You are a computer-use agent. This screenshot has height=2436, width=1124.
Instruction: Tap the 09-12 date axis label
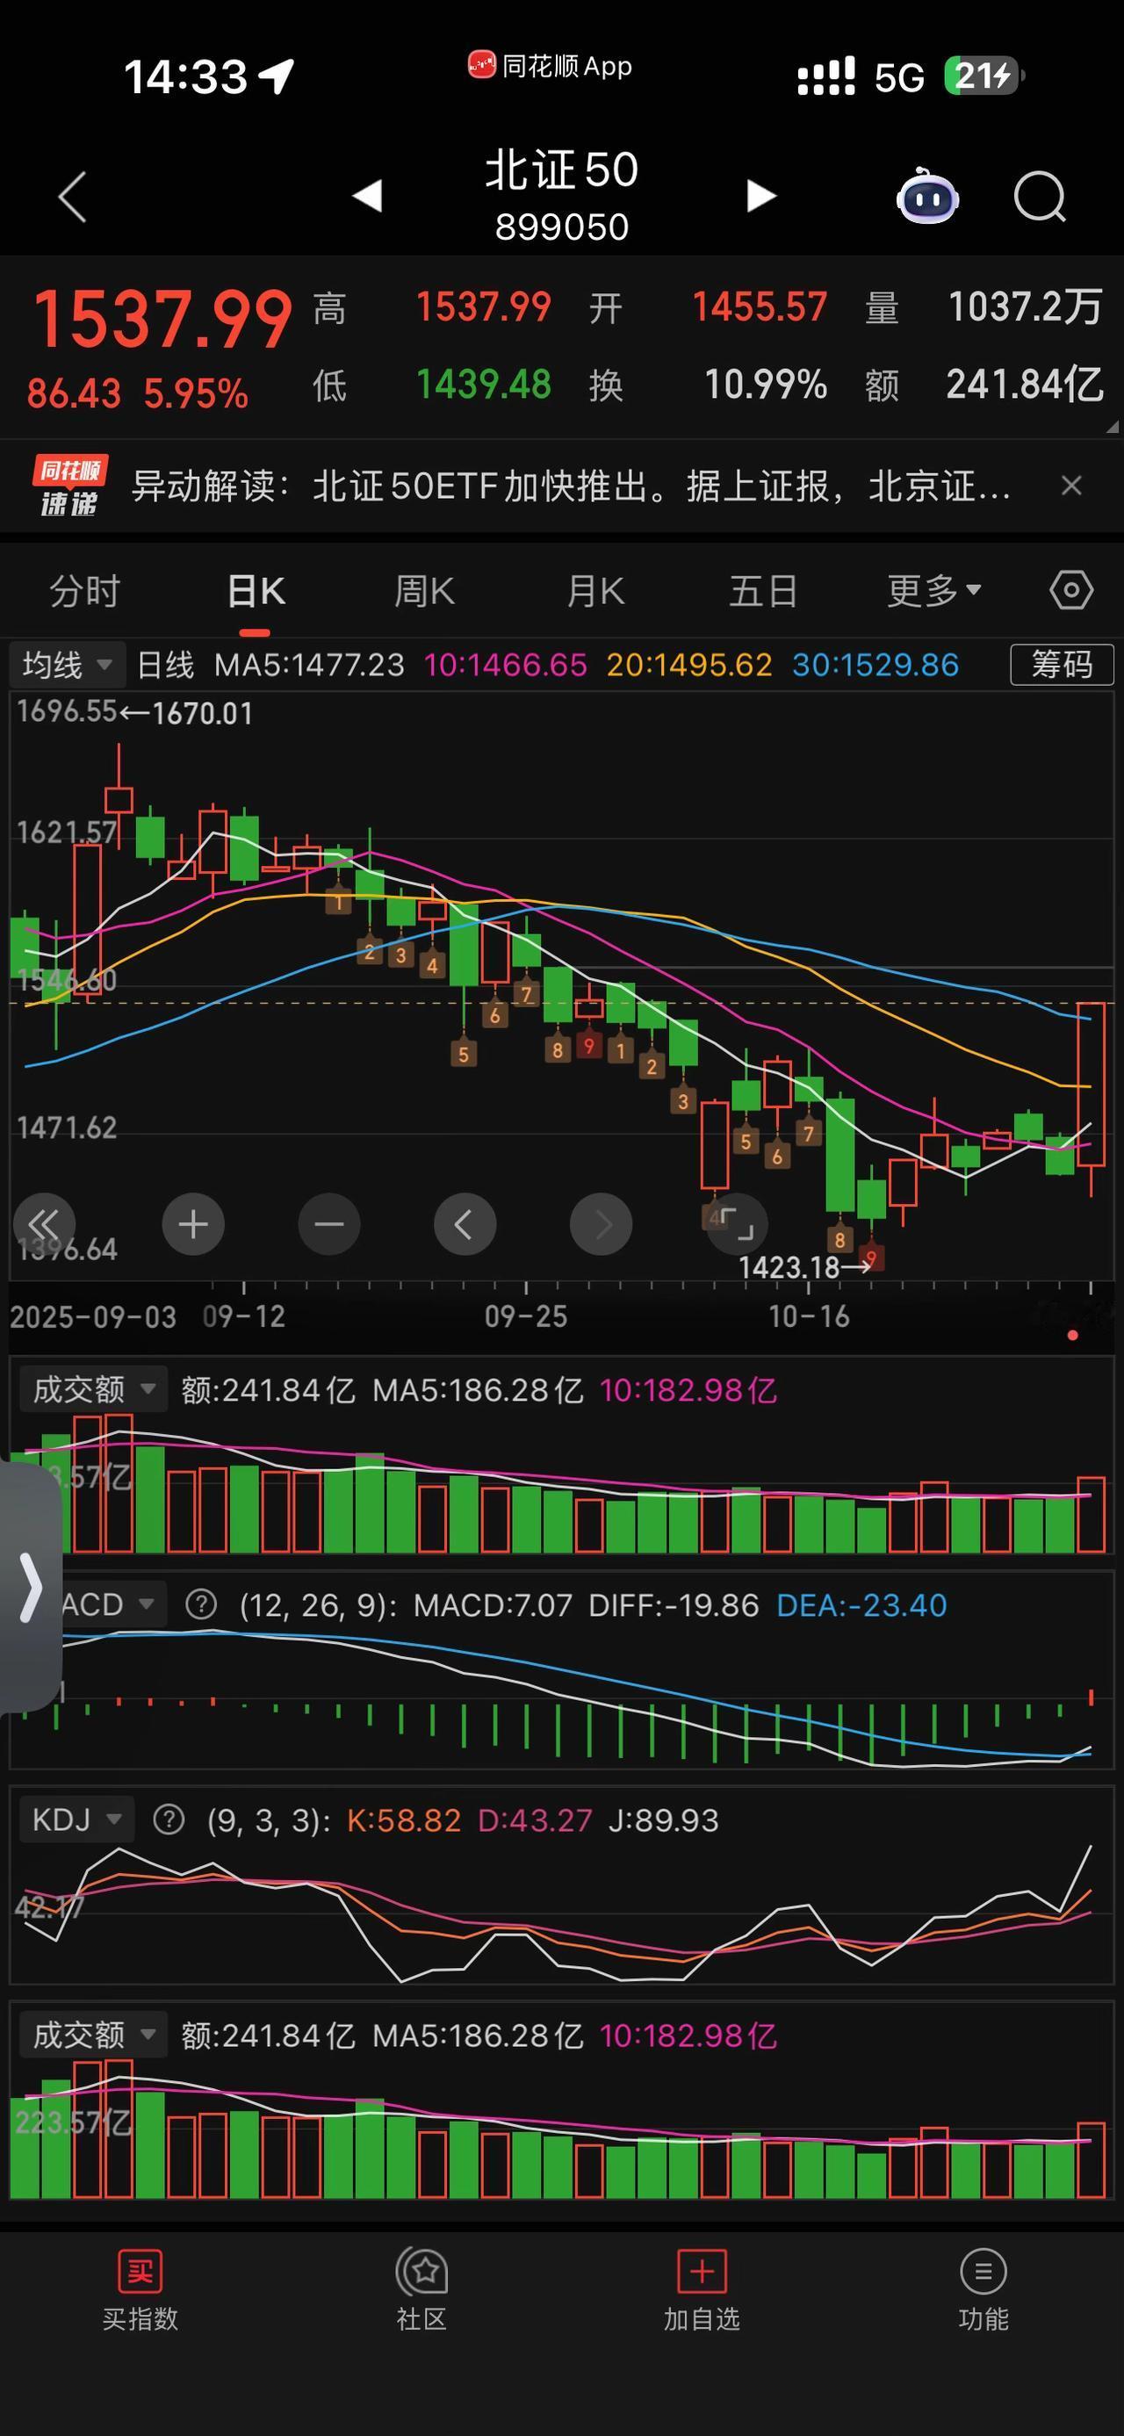click(x=244, y=1316)
